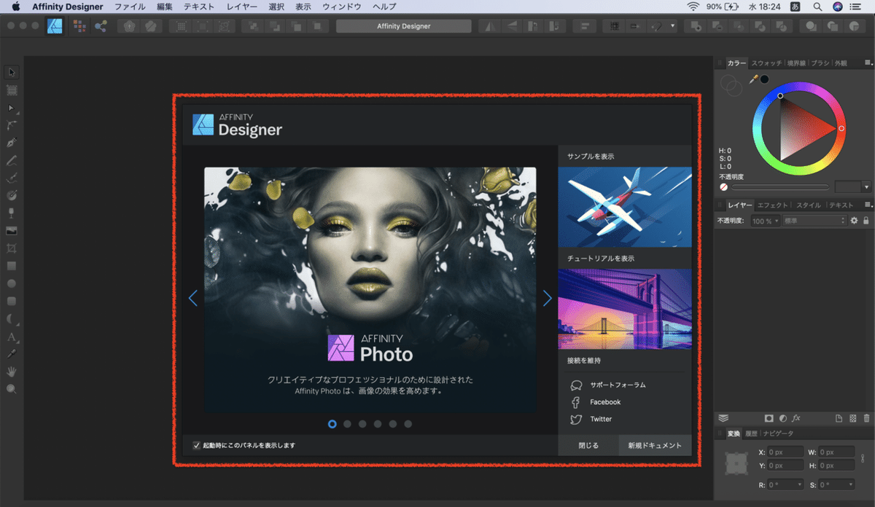Viewport: 875px width, 507px height.
Task: Open the snapping options dropdown arrow
Action: point(673,26)
